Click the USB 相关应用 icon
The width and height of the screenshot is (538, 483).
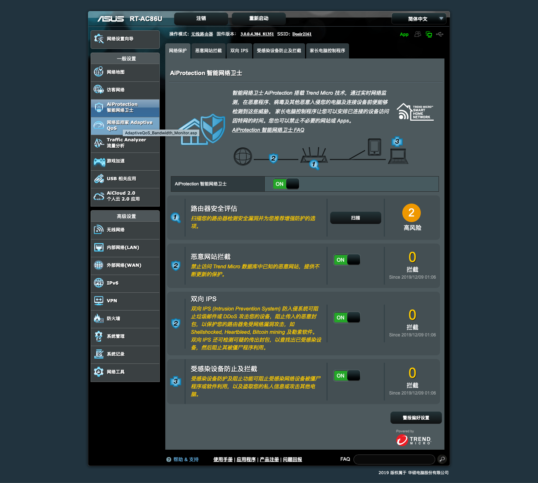[99, 179]
